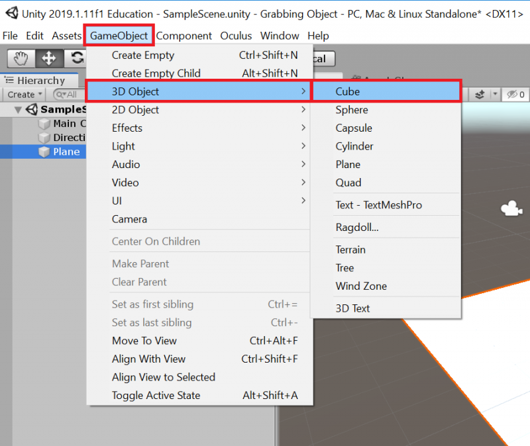The width and height of the screenshot is (530, 446).
Task: Create a Plane from the 3D submenu
Action: (387, 164)
